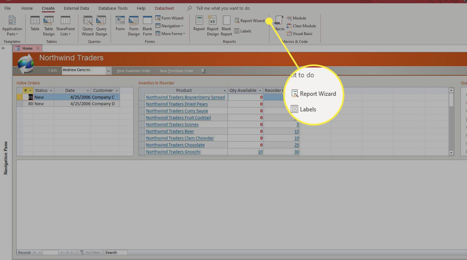Open the Status column filter dropdown
The image size is (467, 260).
(51, 91)
